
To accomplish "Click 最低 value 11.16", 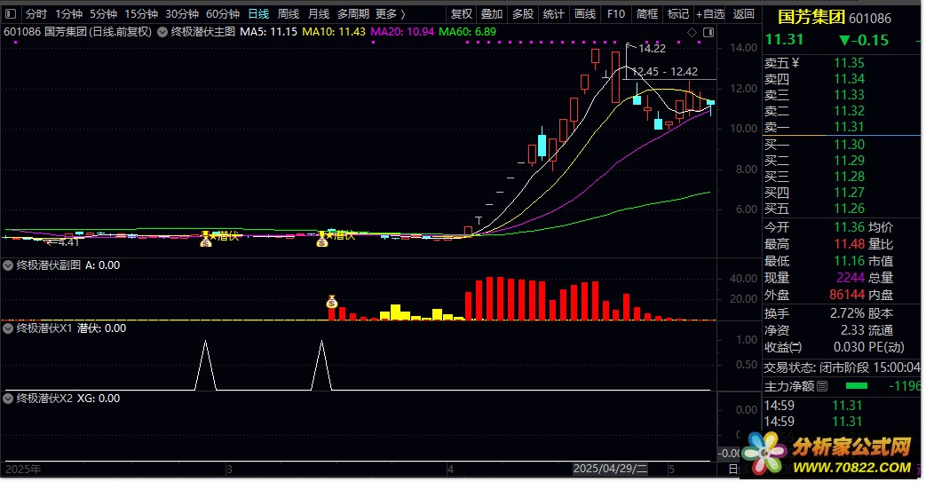I will pos(849,261).
